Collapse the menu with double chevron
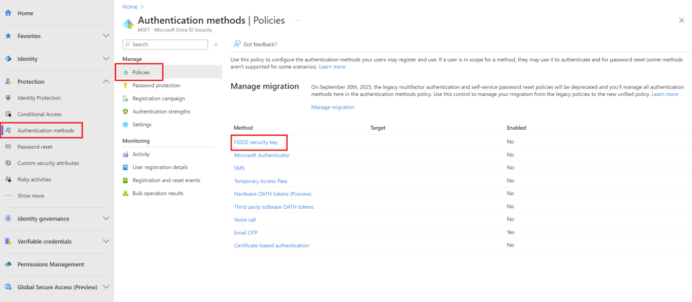 pos(216,45)
